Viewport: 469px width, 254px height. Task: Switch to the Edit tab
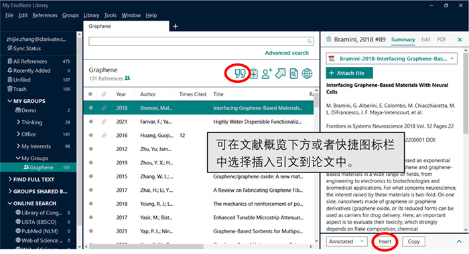pos(425,39)
